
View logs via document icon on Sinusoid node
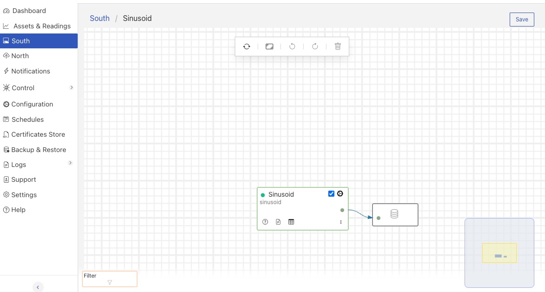(278, 222)
